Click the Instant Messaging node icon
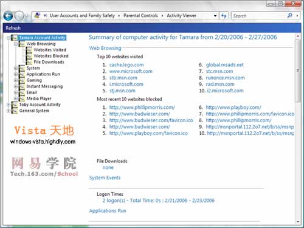304x228 pixels. tap(22, 86)
